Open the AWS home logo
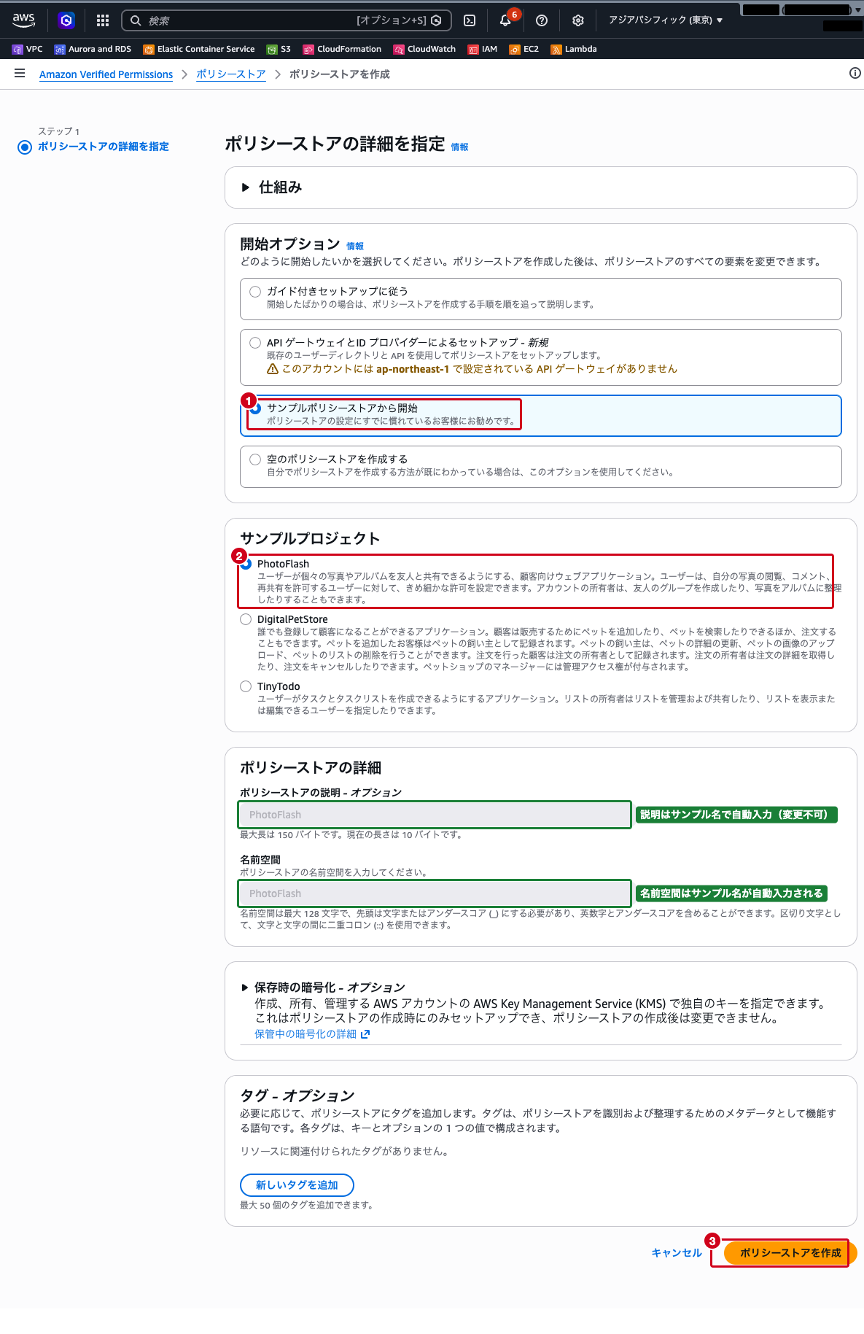Screen dimensions: 864x1334 (x=23, y=20)
